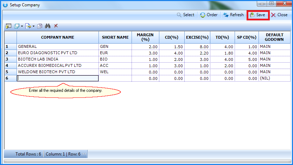This screenshot has width=293, height=165.
Task: Click the Order button
Action: point(209,15)
